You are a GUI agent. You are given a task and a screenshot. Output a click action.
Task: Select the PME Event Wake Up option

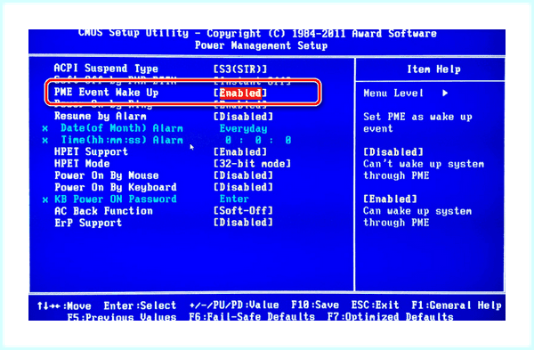coord(106,93)
